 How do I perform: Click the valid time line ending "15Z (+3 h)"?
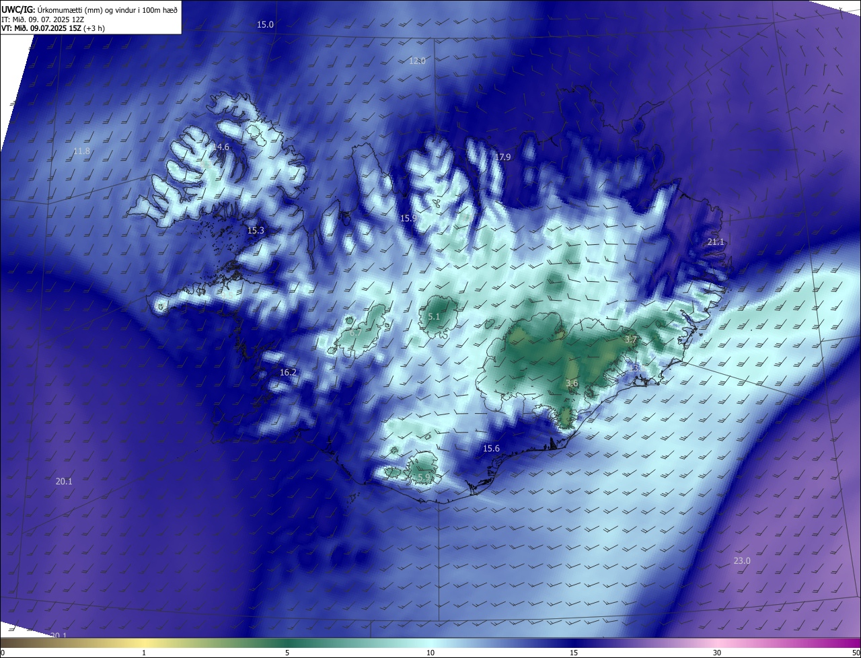(x=52, y=28)
